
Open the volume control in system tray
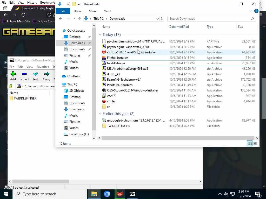click(226, 194)
